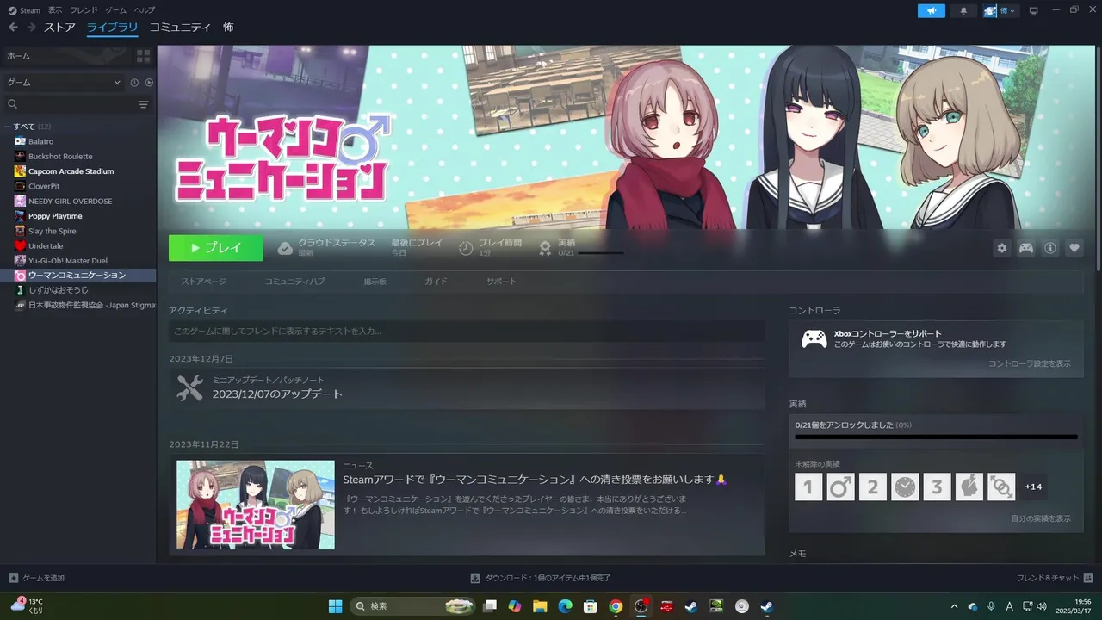Select Yu-Gi-Oh! Master Duel in the list
Image resolution: width=1102 pixels, height=620 pixels.
pos(68,260)
